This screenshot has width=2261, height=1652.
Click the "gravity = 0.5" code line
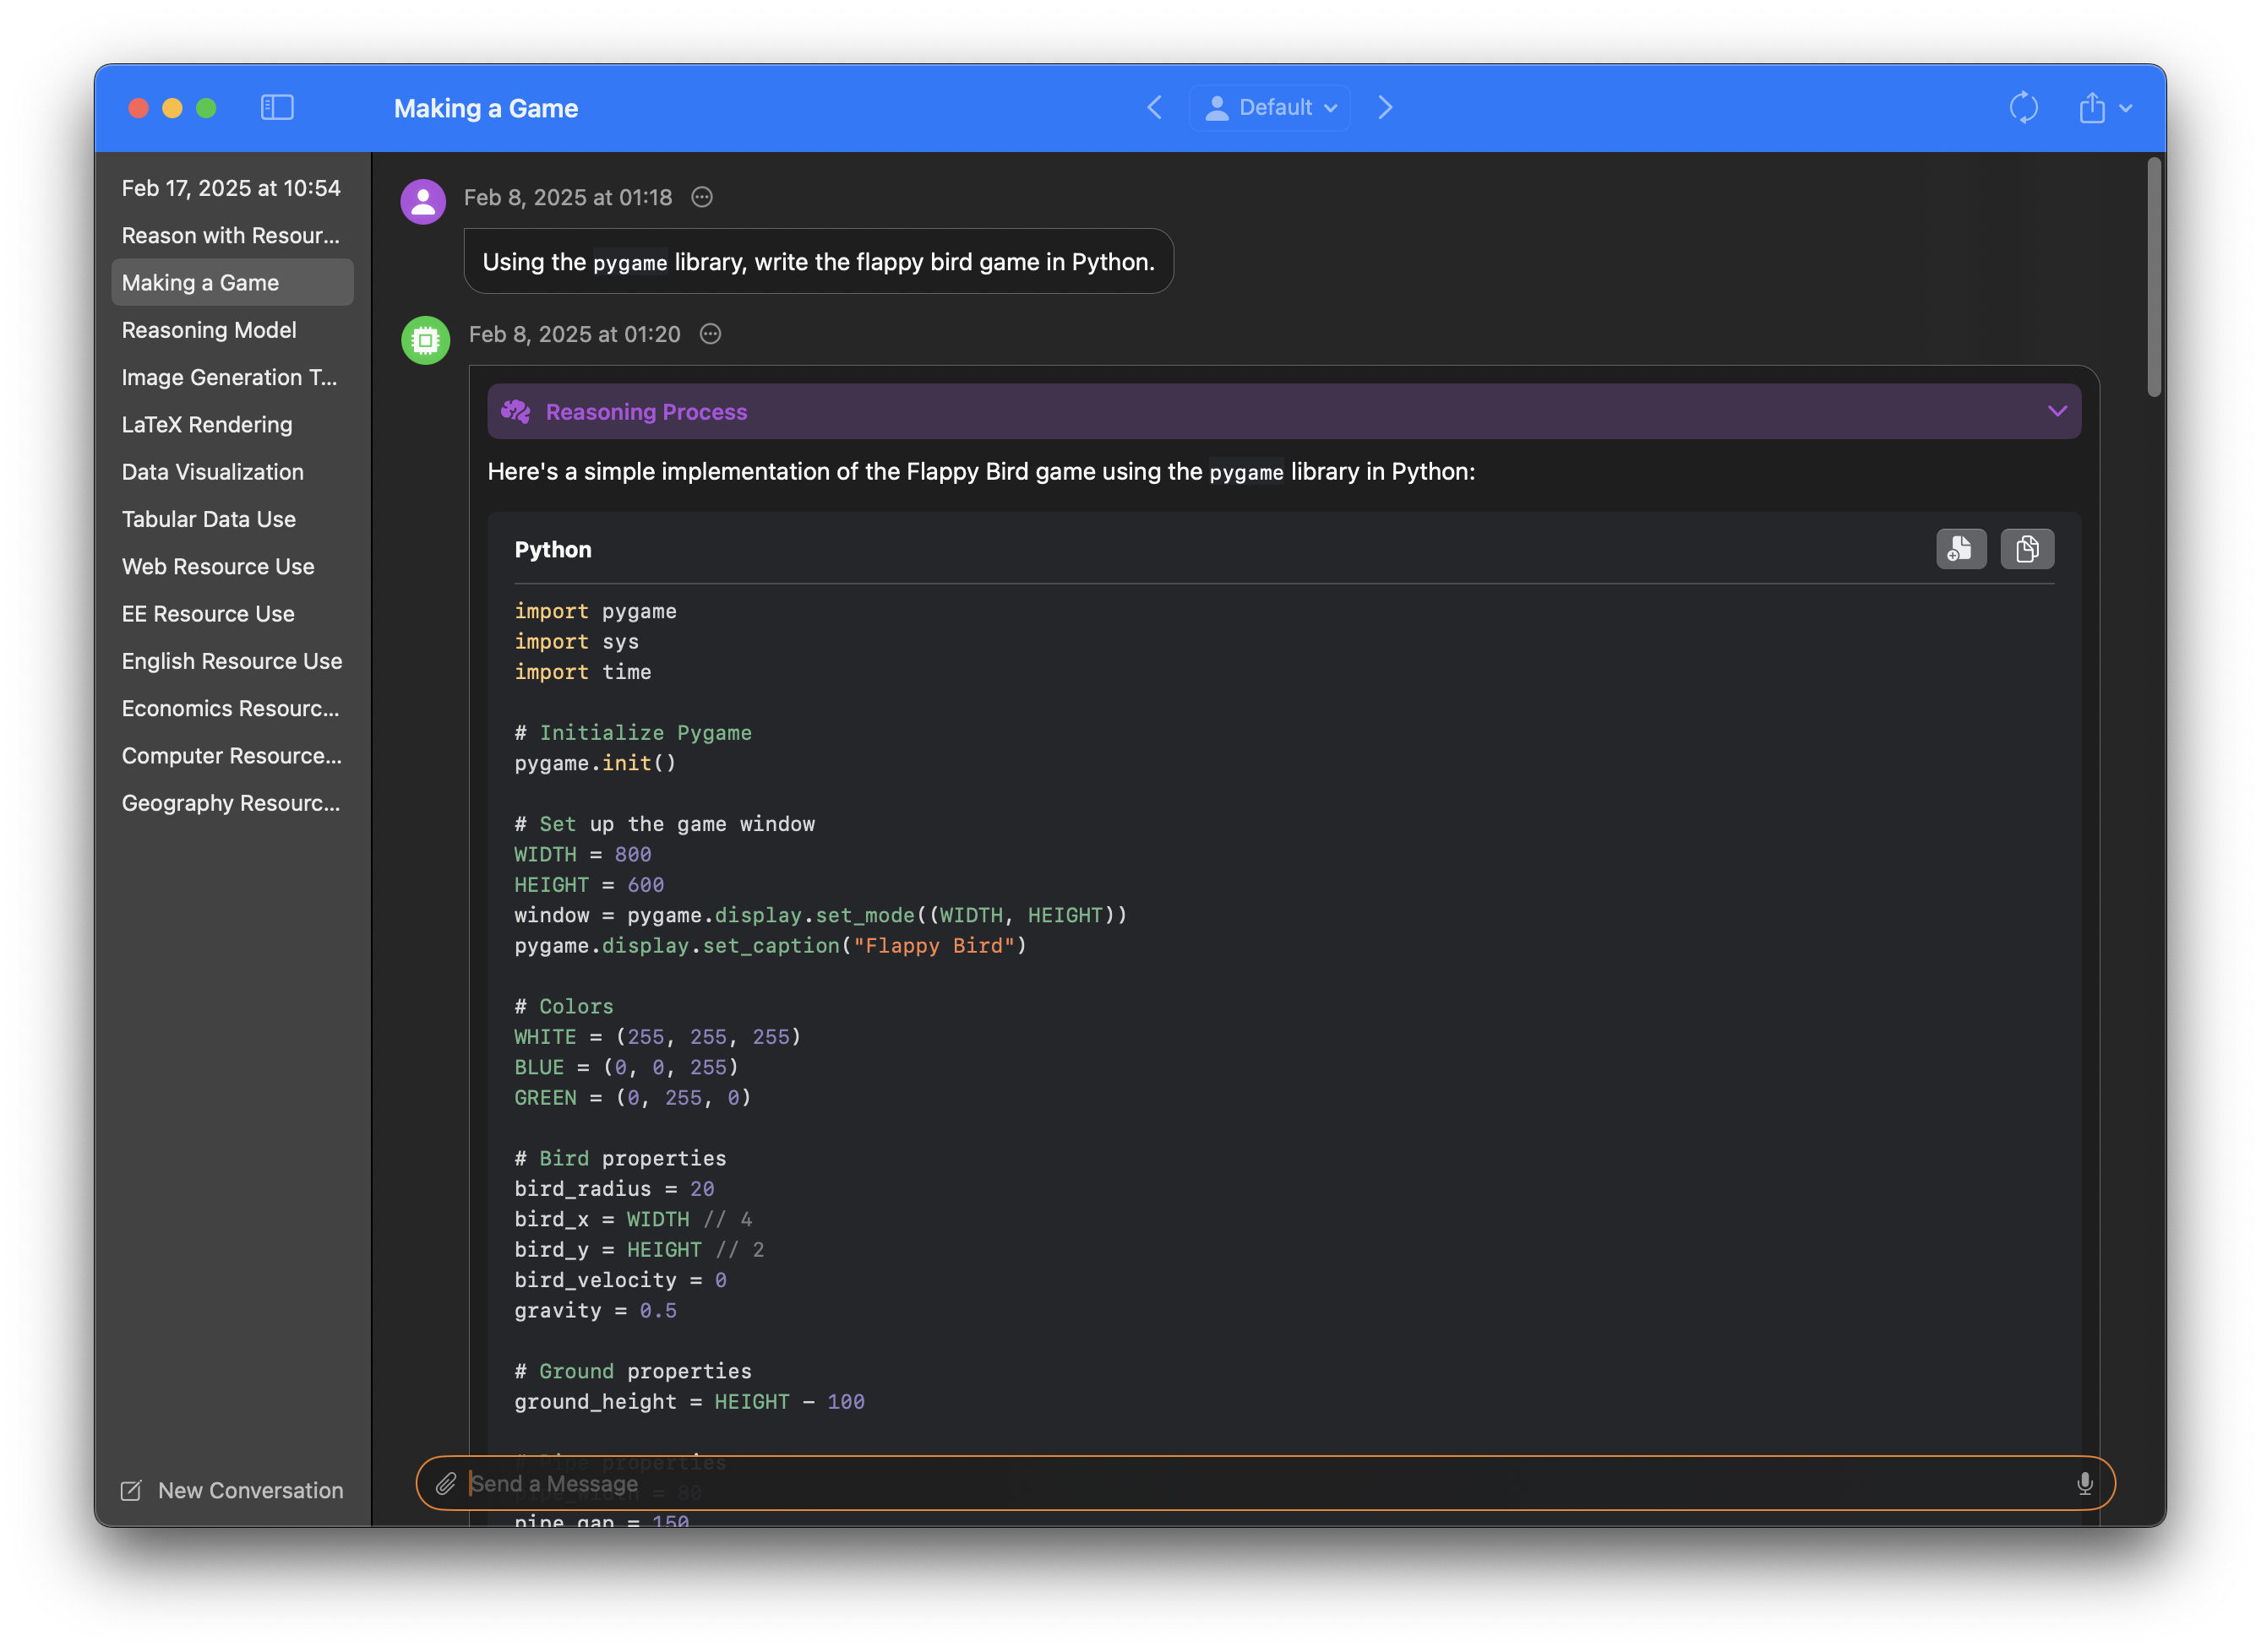tap(596, 1310)
